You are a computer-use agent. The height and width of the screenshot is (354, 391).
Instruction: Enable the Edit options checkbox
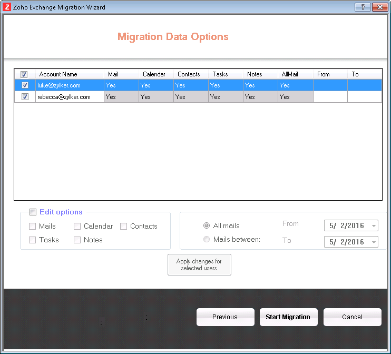(x=33, y=212)
